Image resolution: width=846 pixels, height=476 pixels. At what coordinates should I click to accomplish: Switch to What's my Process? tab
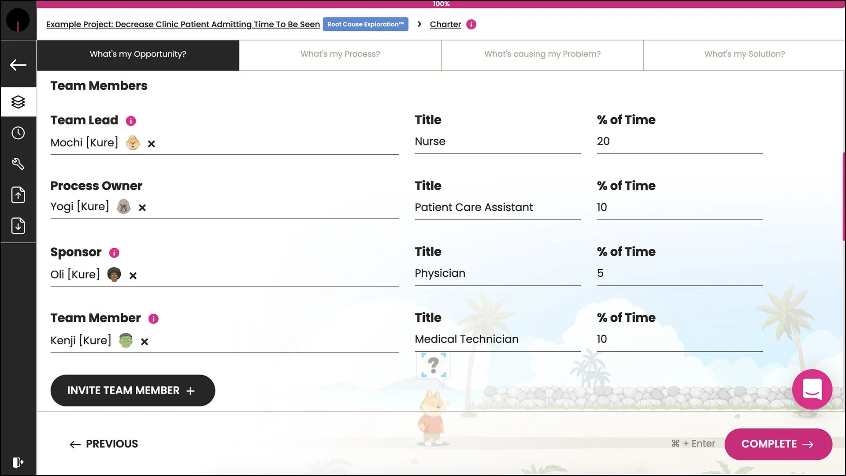click(340, 54)
